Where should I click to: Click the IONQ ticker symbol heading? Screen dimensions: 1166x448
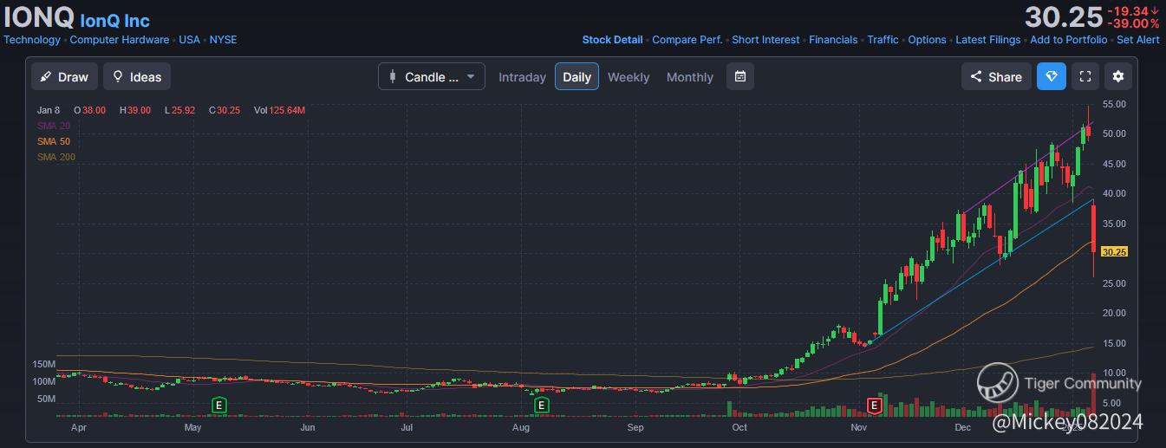(39, 17)
